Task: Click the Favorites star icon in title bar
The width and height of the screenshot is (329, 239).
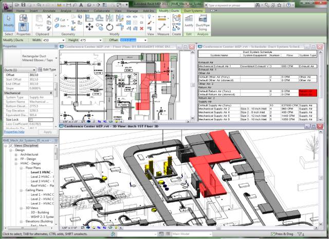Action: (279, 5)
